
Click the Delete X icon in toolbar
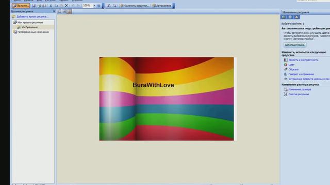click(67, 6)
